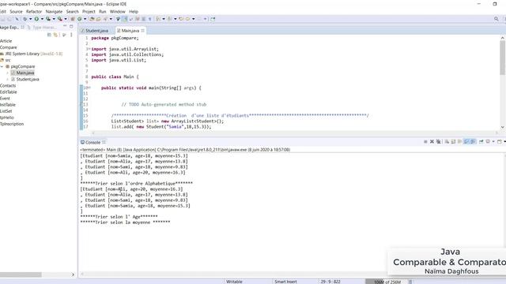
Task: Select the Event project
Action: 5,99
